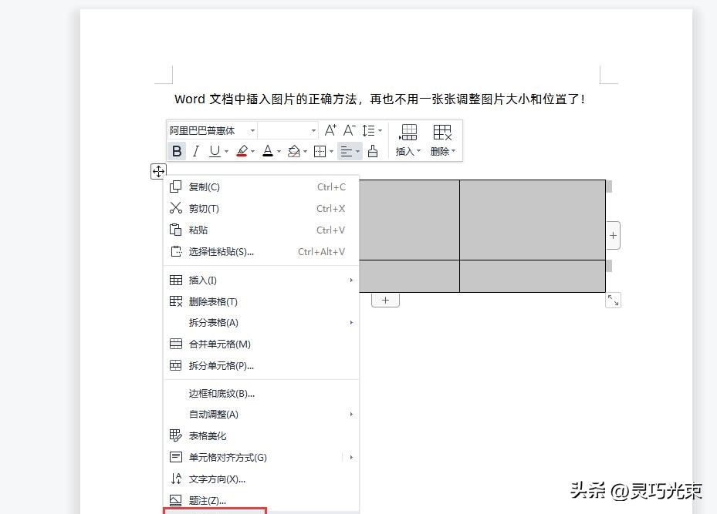The width and height of the screenshot is (717, 514).
Task: Click the red font color swatch
Action: click(x=242, y=156)
